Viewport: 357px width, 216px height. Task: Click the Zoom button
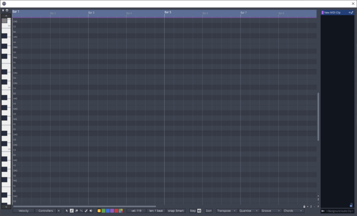[209, 211]
